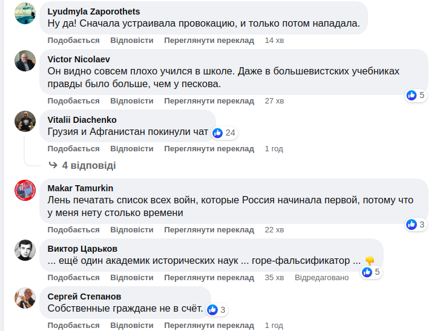Click Відповісти under Victor Nicolaev's comment
Image resolution: width=440 pixels, height=331 pixels.
(x=131, y=100)
